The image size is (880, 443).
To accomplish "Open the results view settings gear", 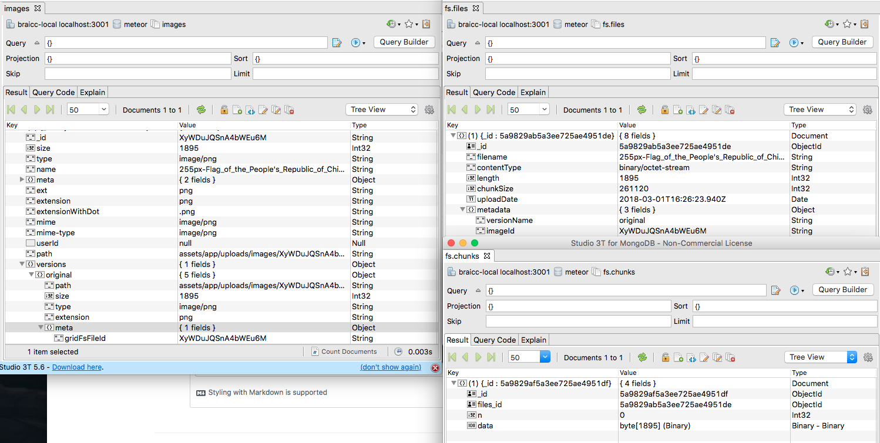I will point(429,110).
